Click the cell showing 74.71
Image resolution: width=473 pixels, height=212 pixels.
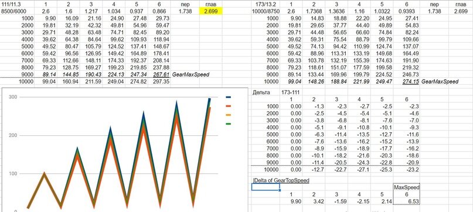coord(114,32)
